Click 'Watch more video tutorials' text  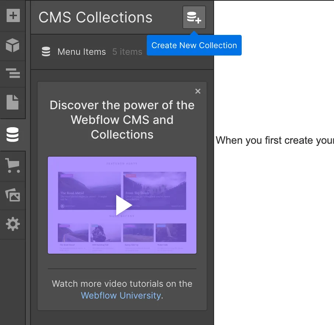122,284
